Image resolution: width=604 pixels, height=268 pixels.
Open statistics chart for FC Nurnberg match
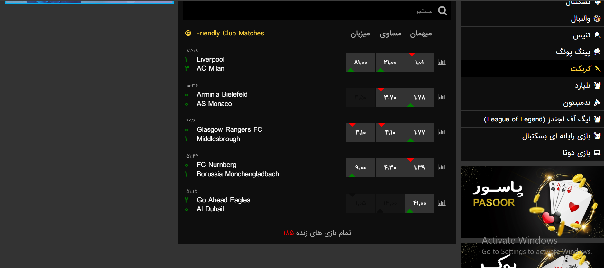click(442, 167)
